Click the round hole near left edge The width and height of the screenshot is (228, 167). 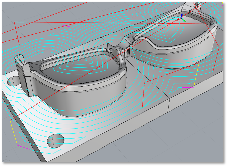point(13,81)
